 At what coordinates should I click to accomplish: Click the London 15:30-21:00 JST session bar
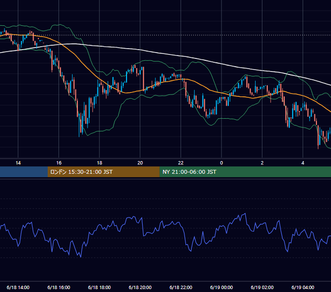tap(103, 172)
